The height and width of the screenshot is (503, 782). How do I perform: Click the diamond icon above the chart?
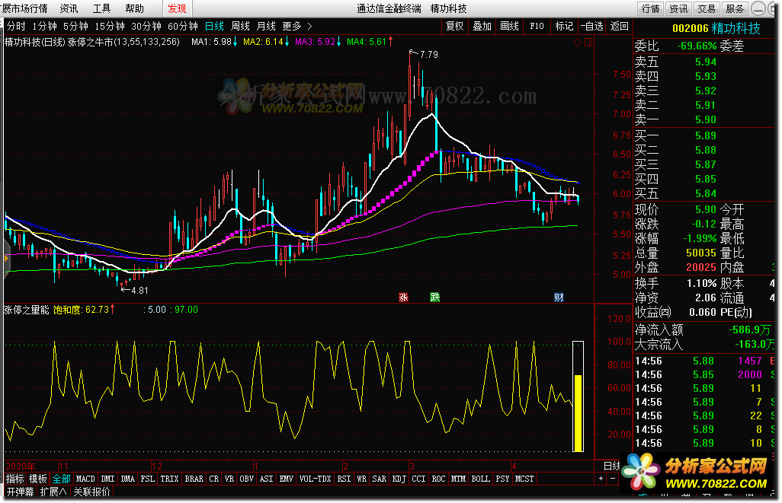[577, 43]
